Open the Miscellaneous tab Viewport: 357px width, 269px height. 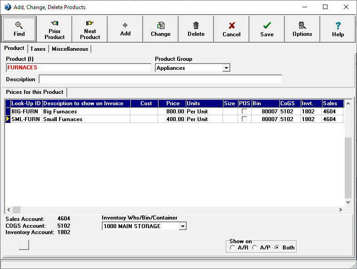point(70,49)
